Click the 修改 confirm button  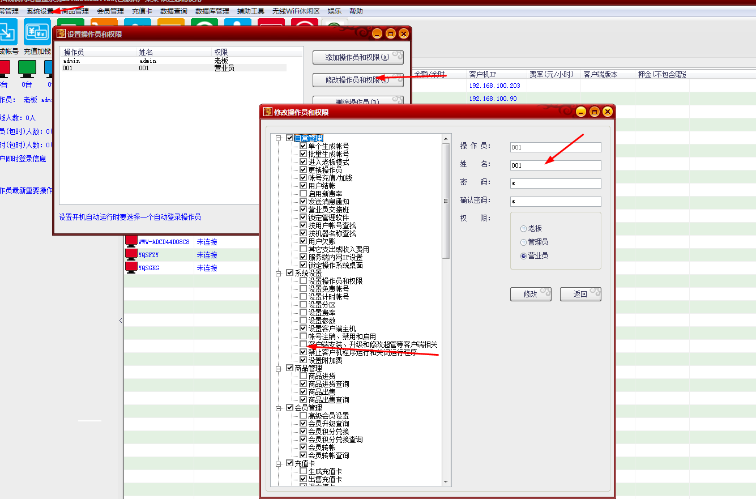coord(531,294)
